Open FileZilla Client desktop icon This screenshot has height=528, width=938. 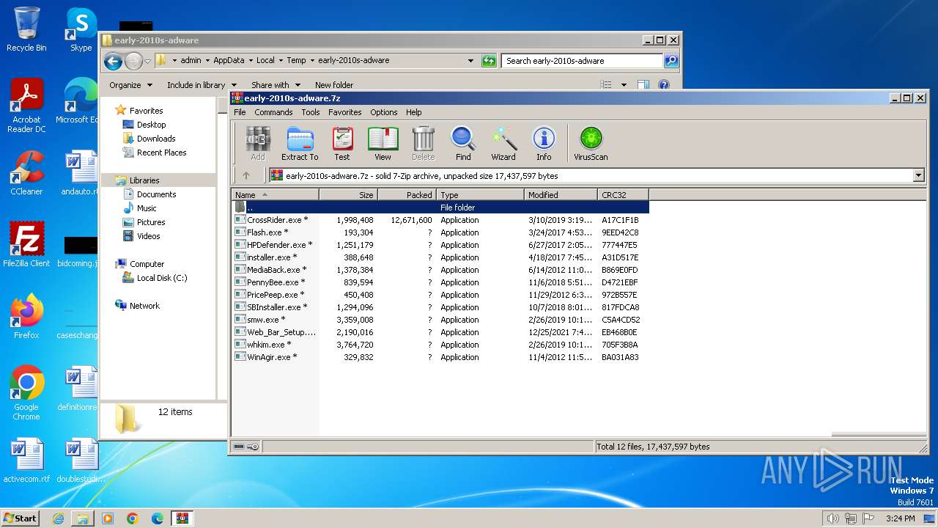26,244
